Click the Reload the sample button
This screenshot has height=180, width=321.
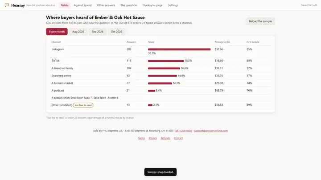pyautogui.click(x=260, y=21)
